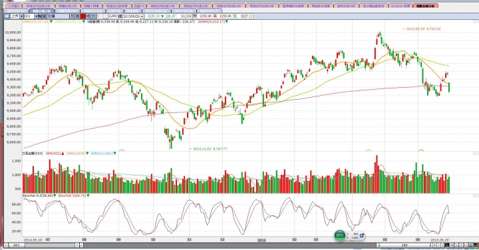The width and height of the screenshot is (479, 250).
Task: Click the green 33% circular floating widget
Action: coord(340,235)
